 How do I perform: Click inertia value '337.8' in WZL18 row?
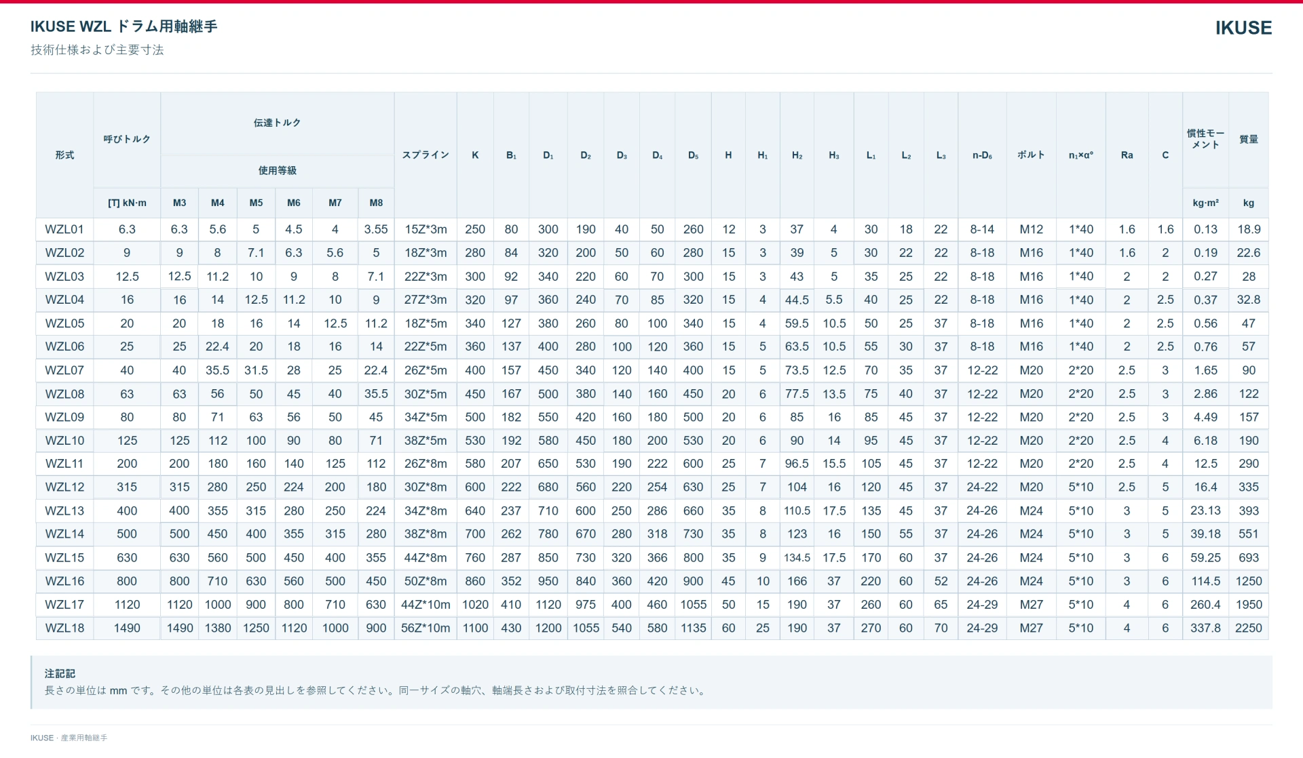pyautogui.click(x=1205, y=628)
